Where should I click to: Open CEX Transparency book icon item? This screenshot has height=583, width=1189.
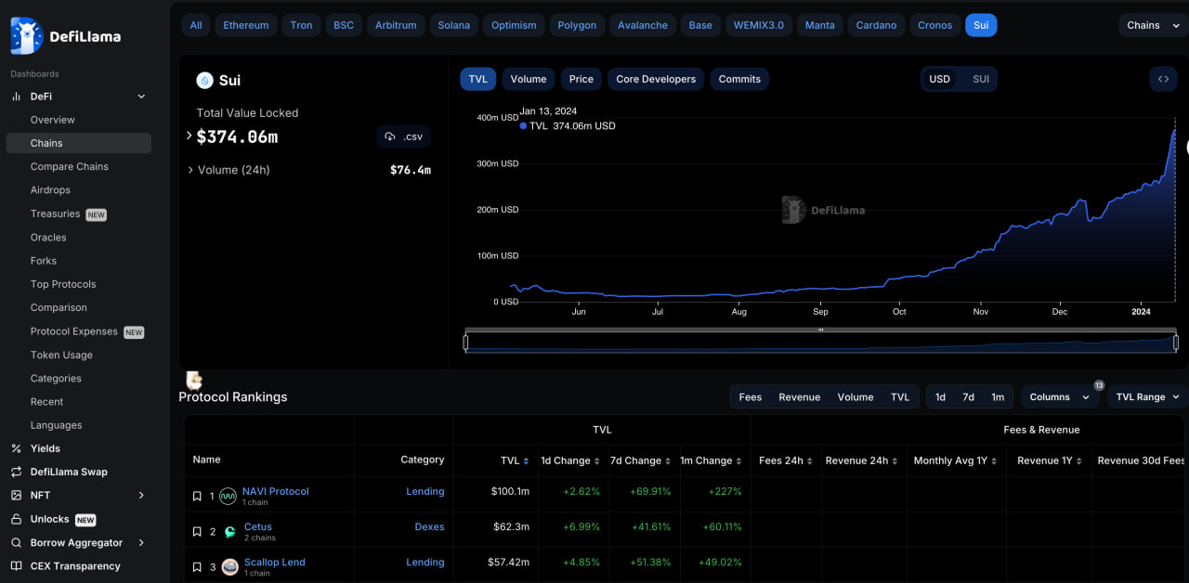16,566
